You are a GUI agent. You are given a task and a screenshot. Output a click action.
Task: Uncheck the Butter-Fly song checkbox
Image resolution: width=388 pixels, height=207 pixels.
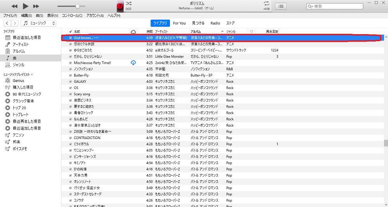pos(70,75)
